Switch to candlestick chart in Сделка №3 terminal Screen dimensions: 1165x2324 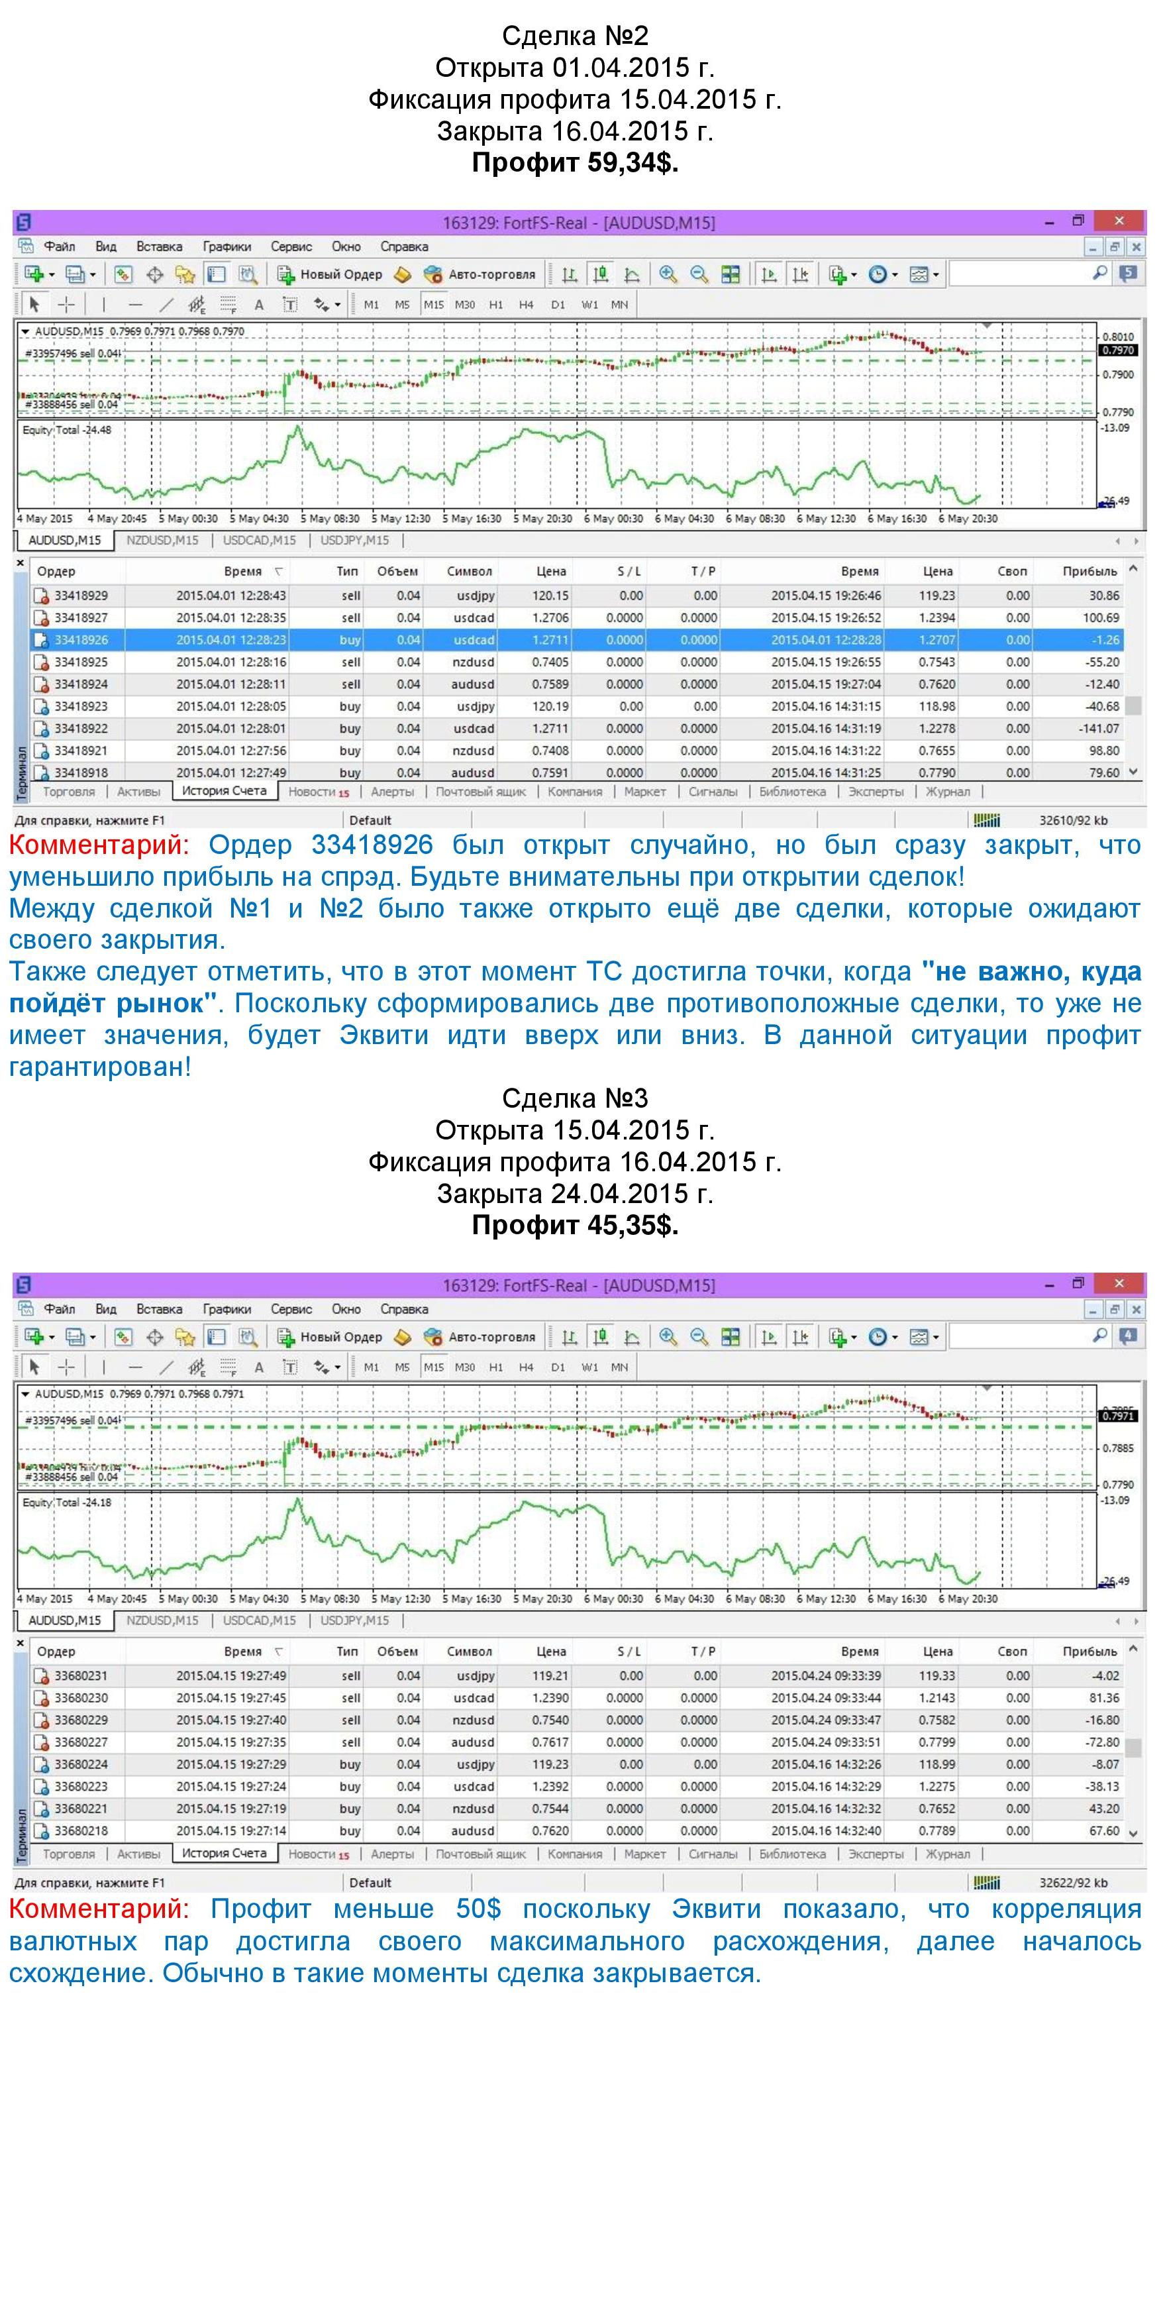601,1337
